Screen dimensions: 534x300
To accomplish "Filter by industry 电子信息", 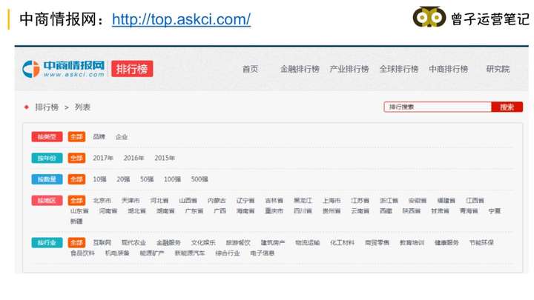I will [263, 253].
